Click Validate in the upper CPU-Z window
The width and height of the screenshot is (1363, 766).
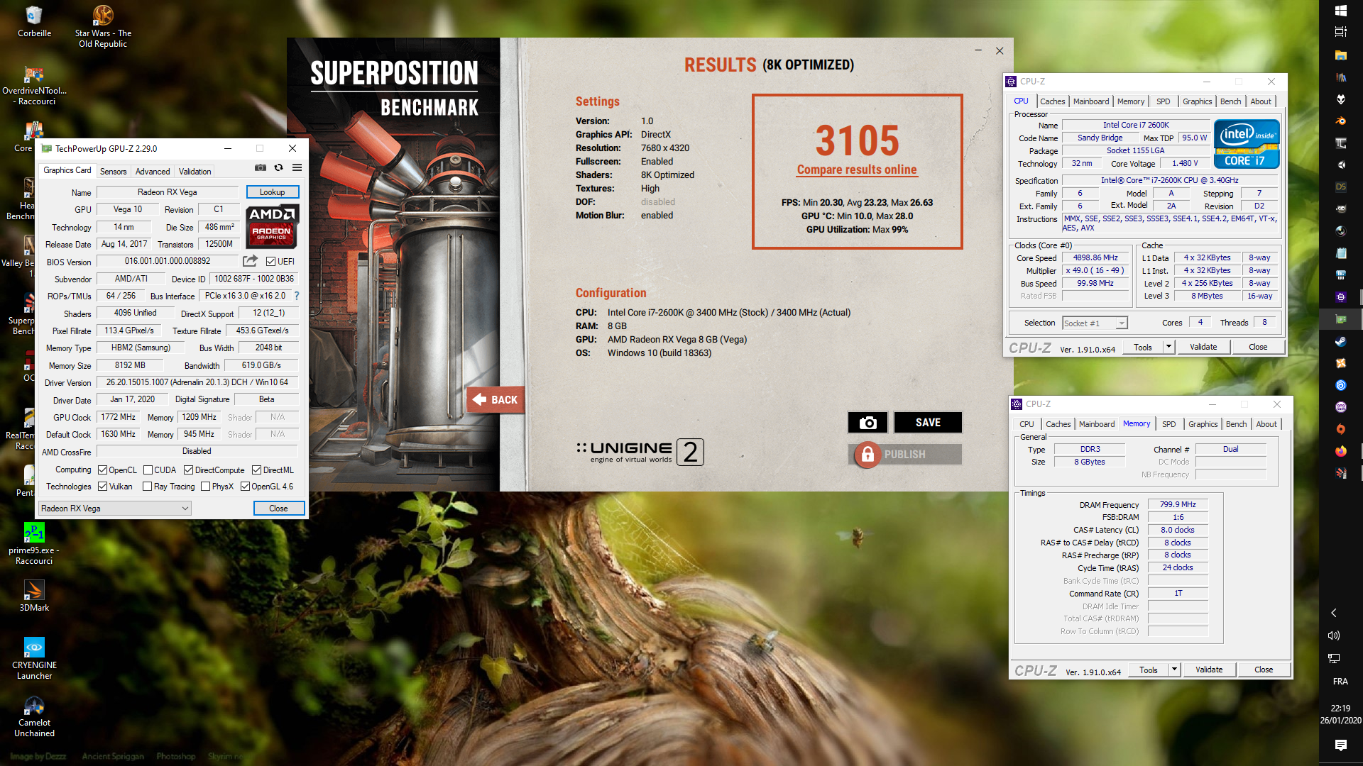[1203, 347]
